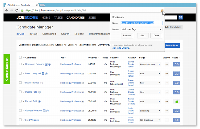
Task: Open Fred Weasley's Still Breathing stage dropdown
Action: click(150, 120)
